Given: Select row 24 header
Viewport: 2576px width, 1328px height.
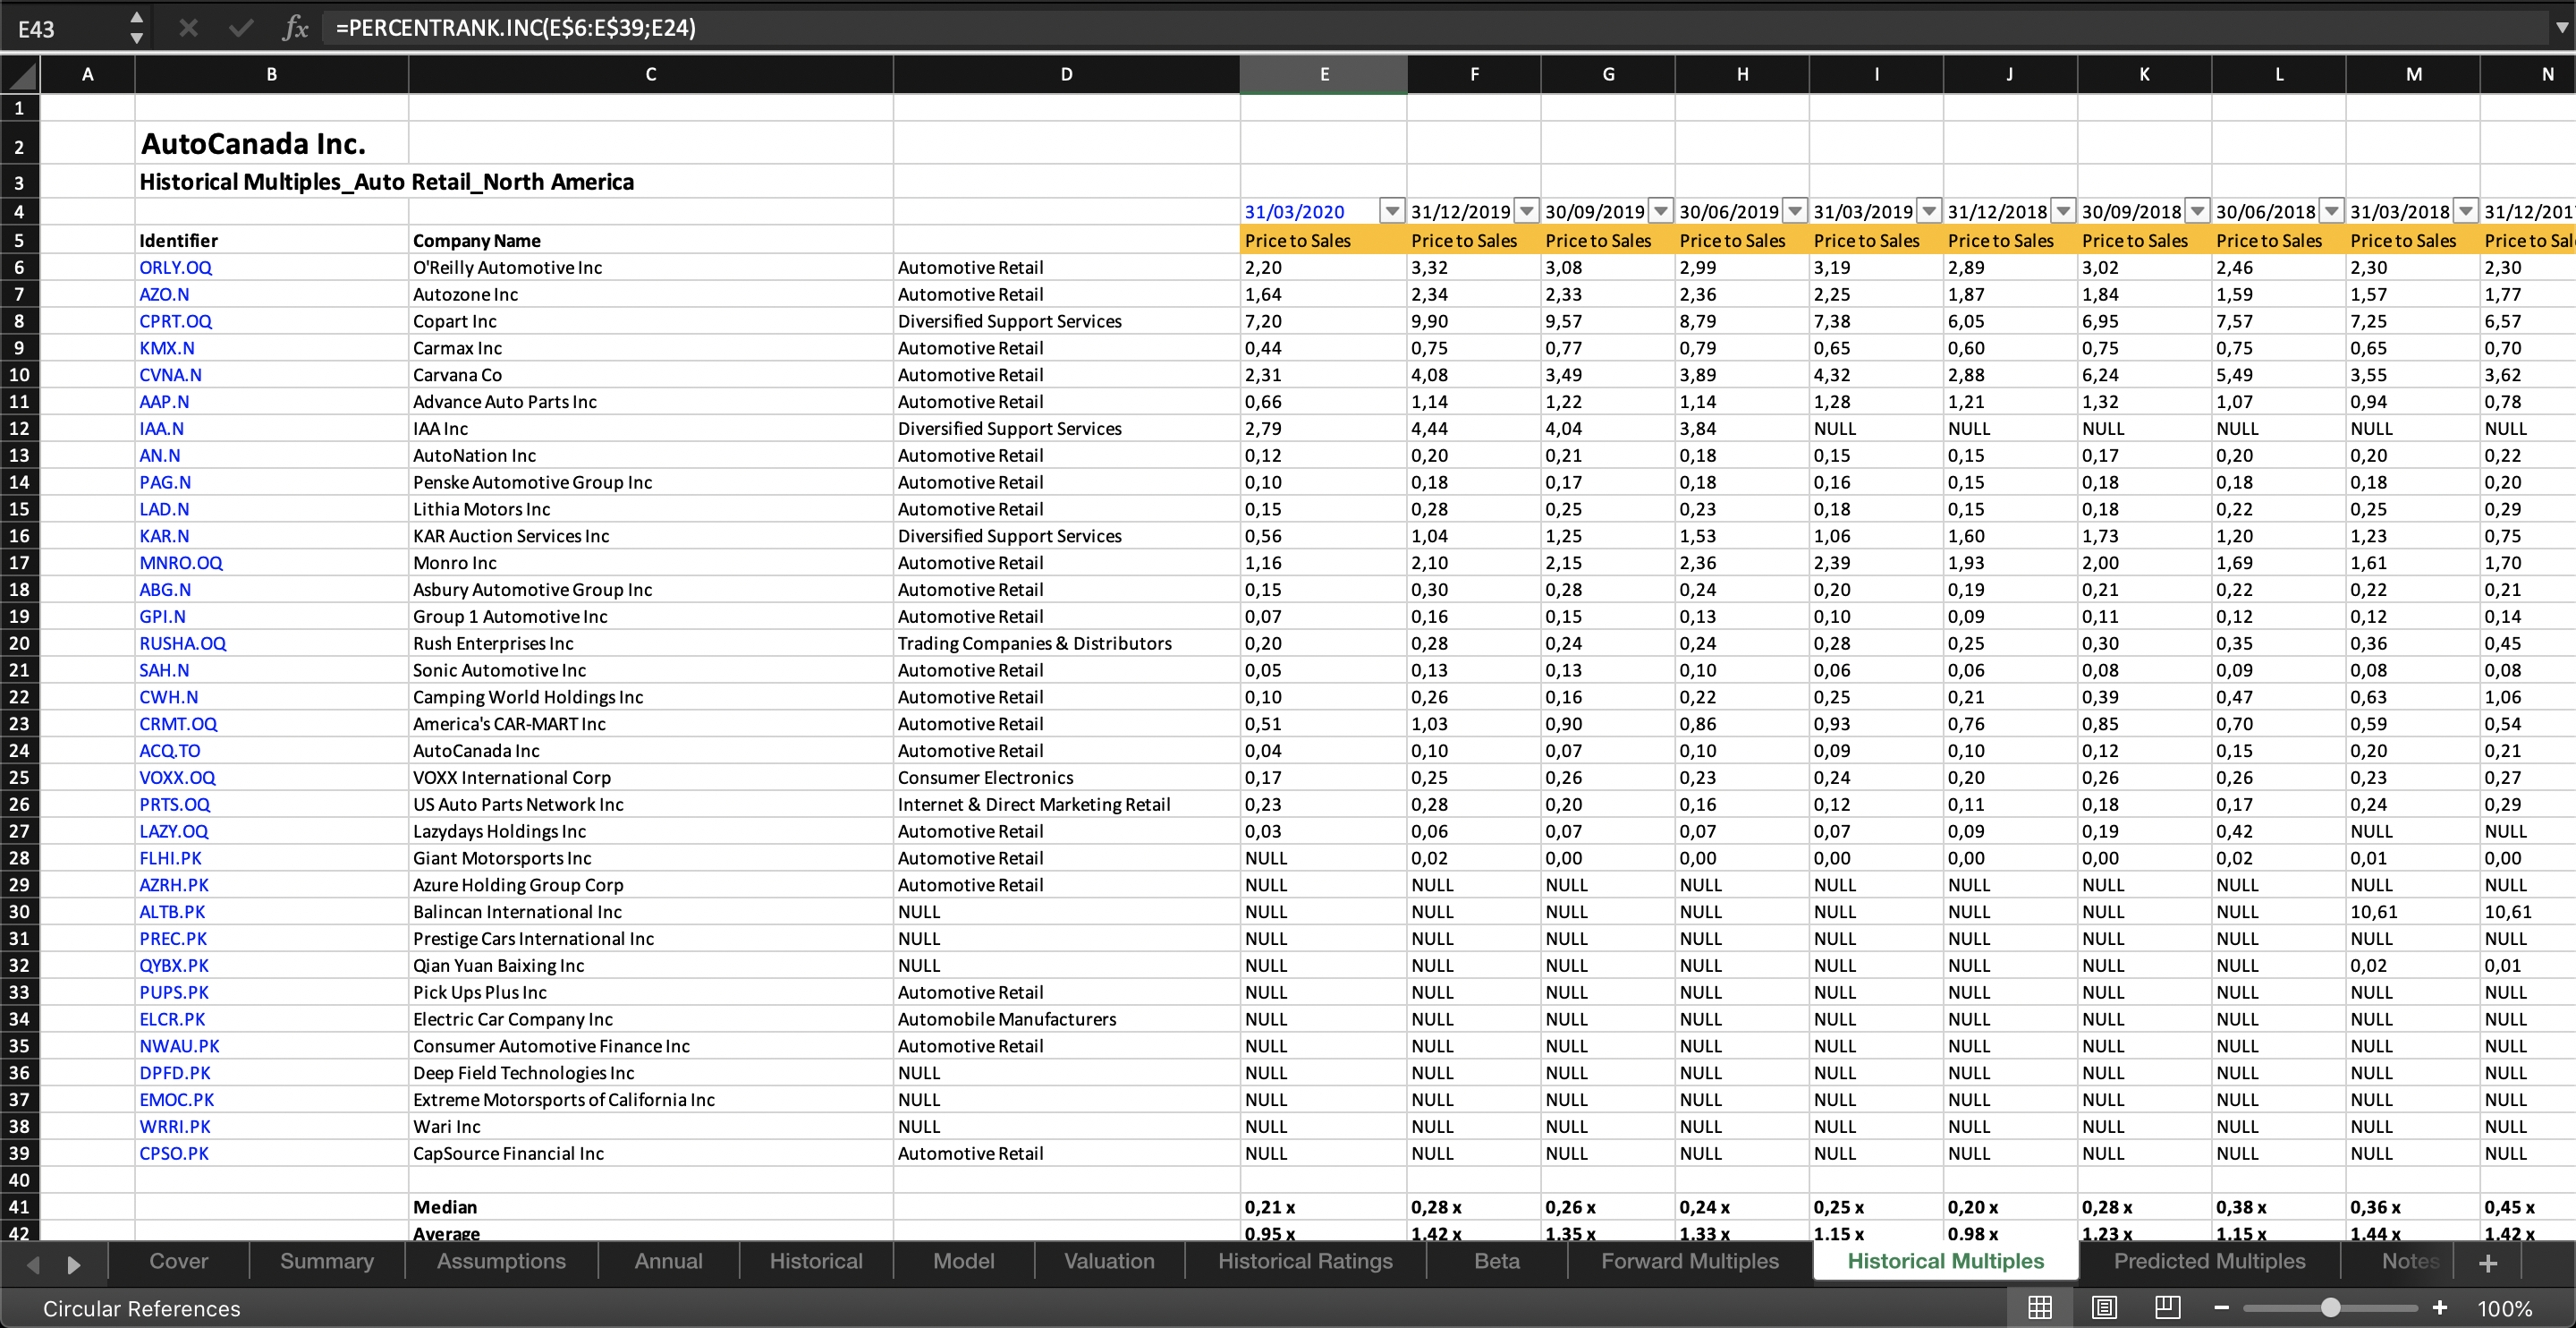Looking at the screenshot, I should (x=19, y=751).
